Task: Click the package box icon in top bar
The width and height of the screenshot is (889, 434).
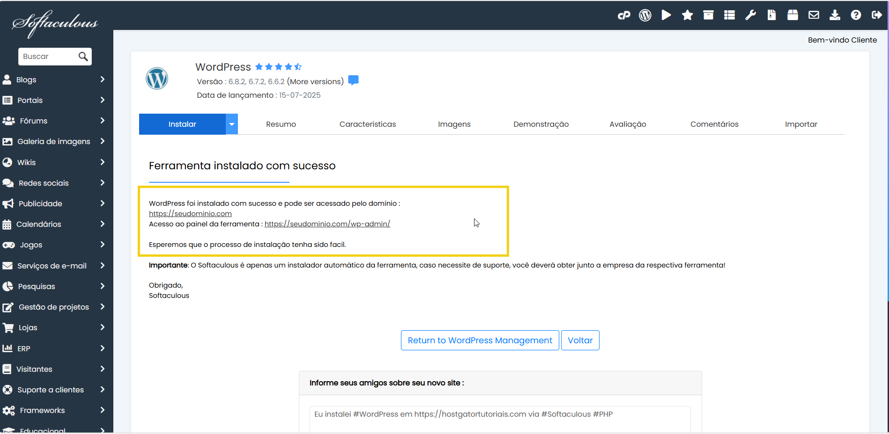Action: point(793,15)
